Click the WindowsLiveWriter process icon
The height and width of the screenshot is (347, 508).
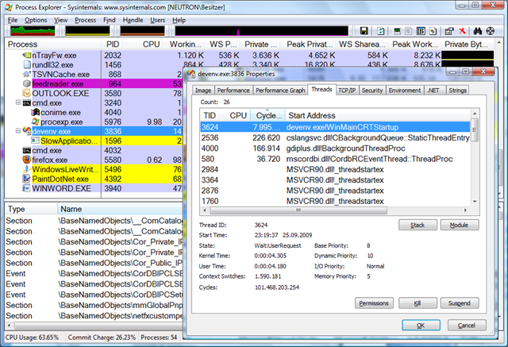27,169
